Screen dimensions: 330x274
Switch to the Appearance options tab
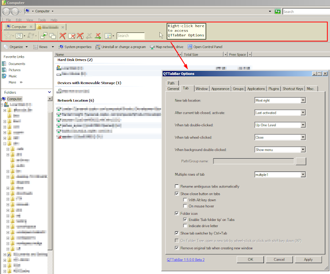220,89
